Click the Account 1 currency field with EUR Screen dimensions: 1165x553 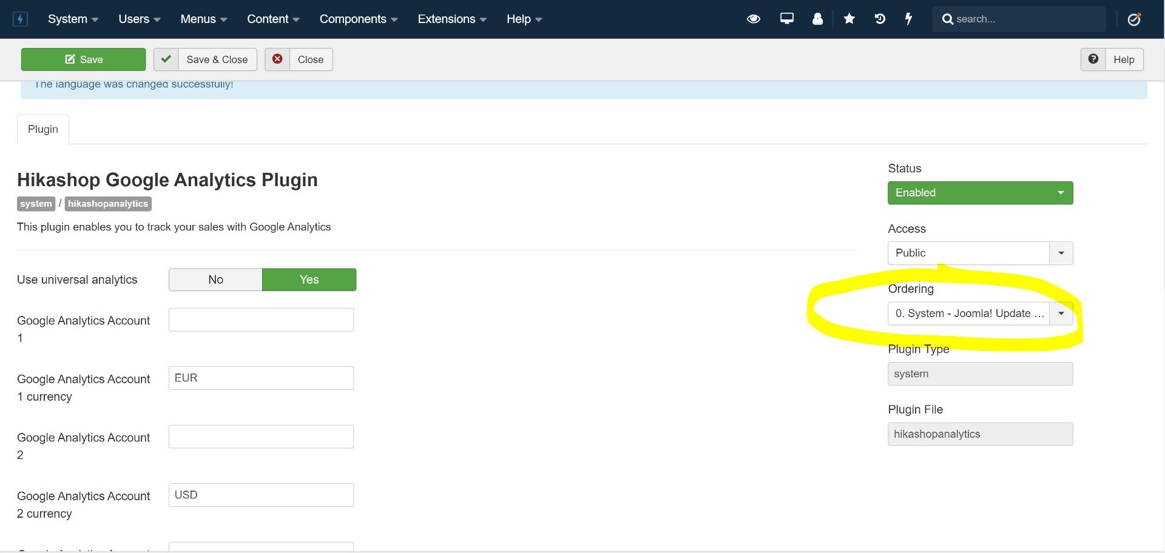pyautogui.click(x=261, y=378)
